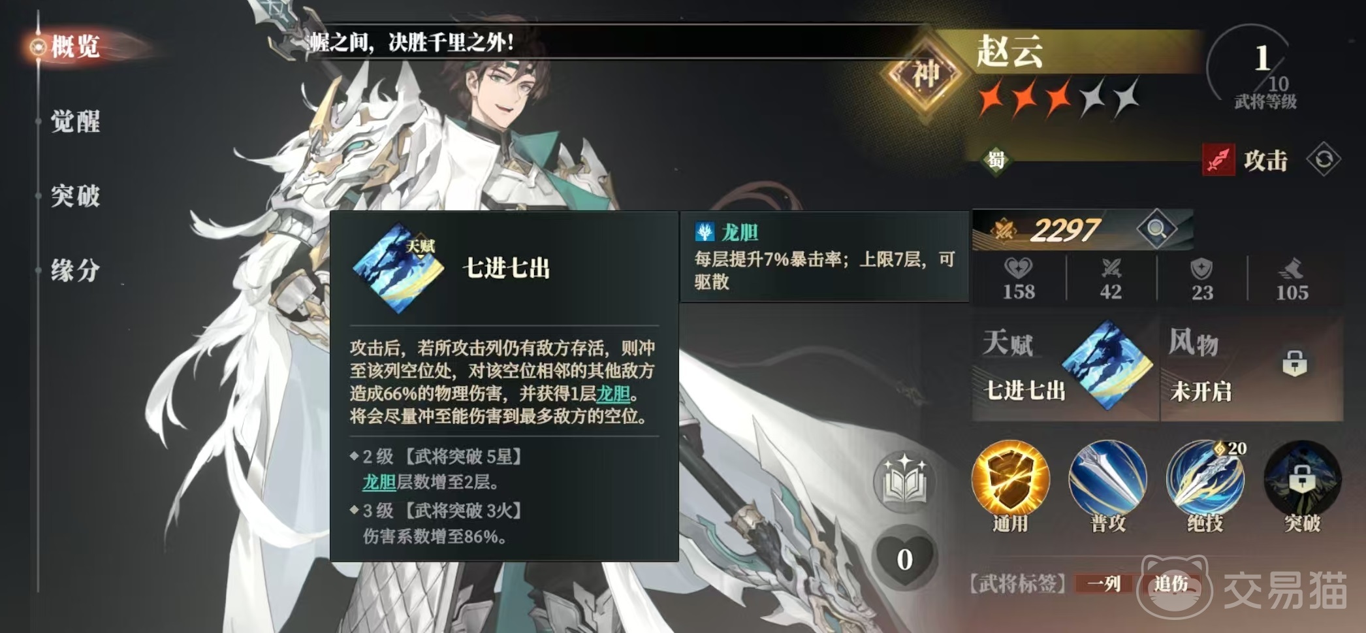
Task: Open the skill book icon
Action: pyautogui.click(x=904, y=483)
